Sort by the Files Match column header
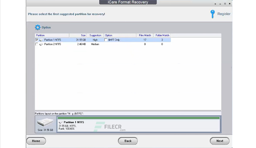256x148 pixels. click(x=145, y=35)
